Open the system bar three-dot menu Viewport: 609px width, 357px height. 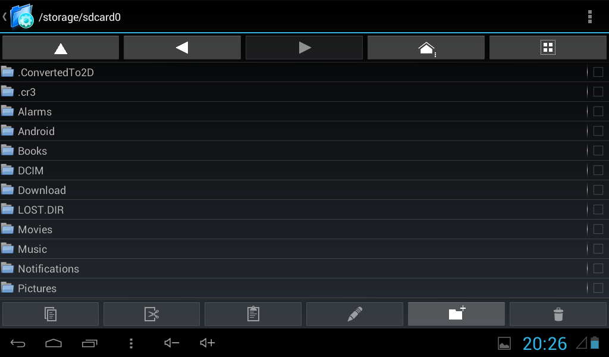pos(131,343)
